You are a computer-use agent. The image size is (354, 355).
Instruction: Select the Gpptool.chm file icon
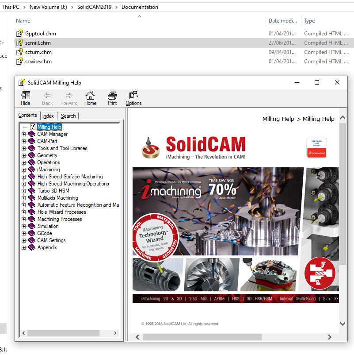(19, 34)
